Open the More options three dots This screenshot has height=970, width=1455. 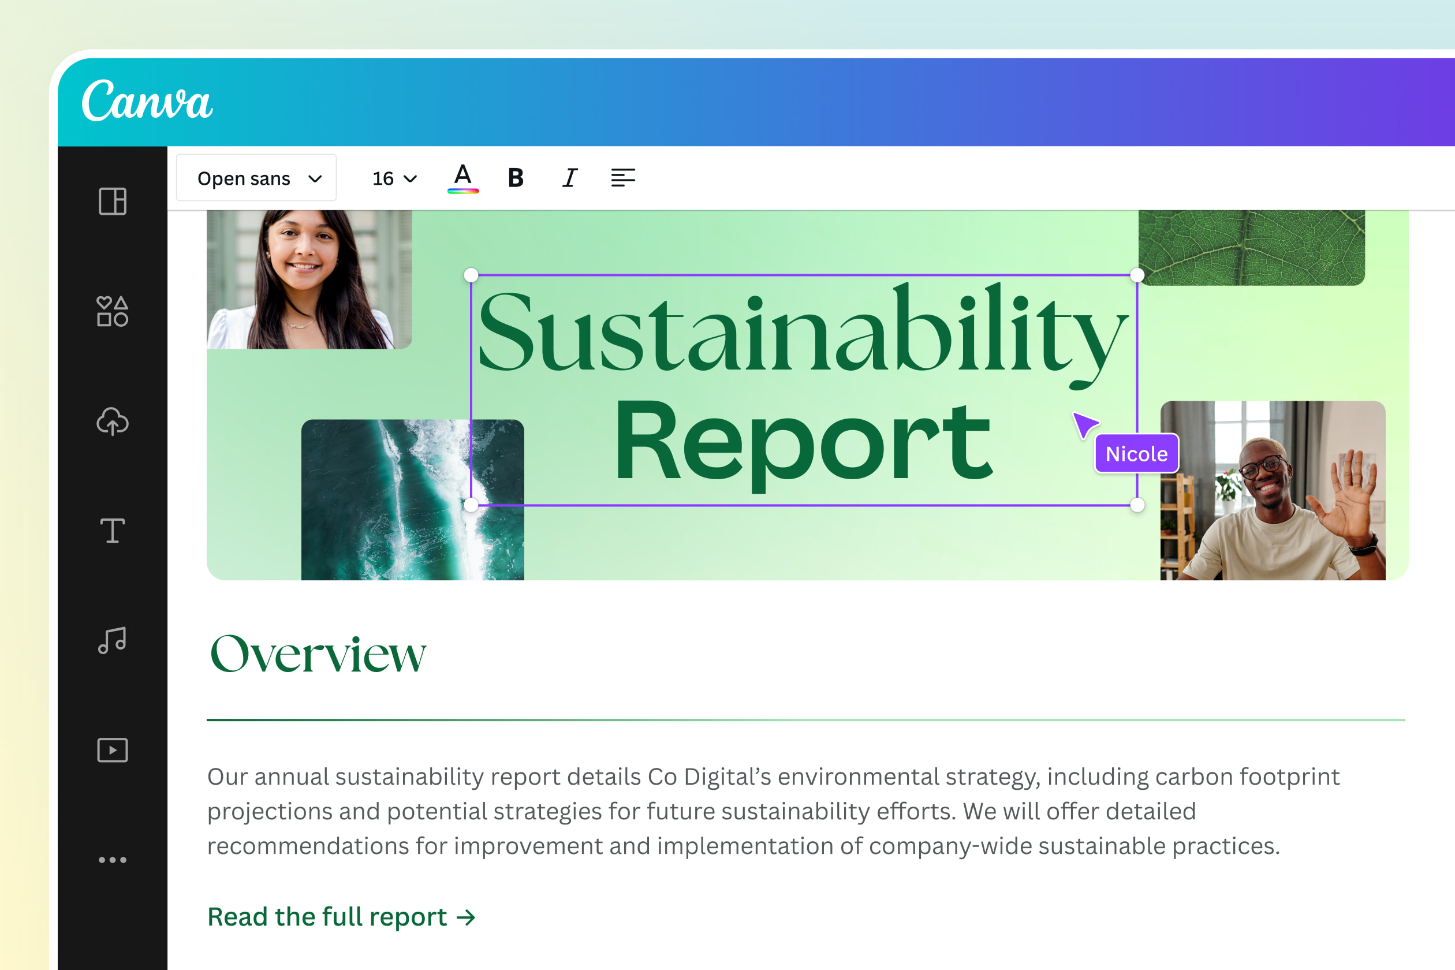point(113,860)
